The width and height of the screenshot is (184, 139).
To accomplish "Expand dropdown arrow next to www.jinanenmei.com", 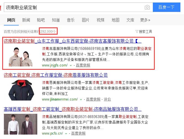I will tap(81, 100).
